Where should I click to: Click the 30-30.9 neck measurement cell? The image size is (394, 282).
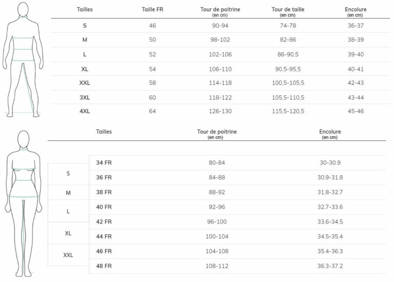[x=330, y=163]
